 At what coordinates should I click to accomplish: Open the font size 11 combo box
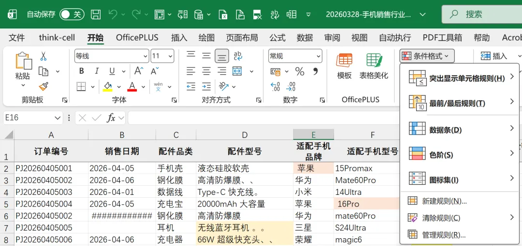tap(162, 56)
